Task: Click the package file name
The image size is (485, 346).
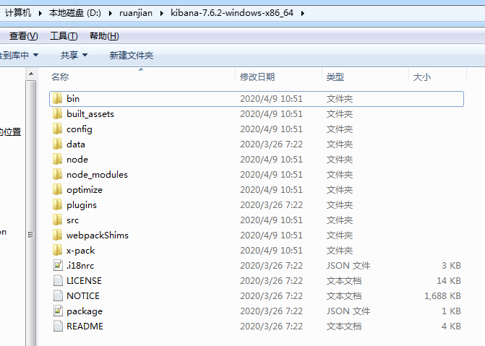Action: (85, 311)
